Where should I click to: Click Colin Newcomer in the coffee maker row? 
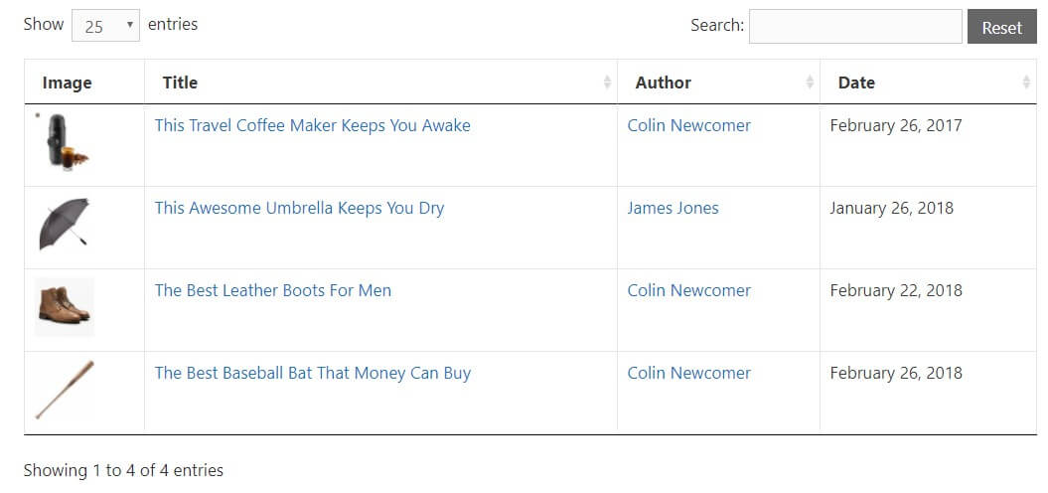pos(688,126)
